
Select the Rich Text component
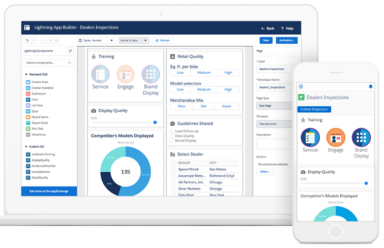(x=35, y=129)
